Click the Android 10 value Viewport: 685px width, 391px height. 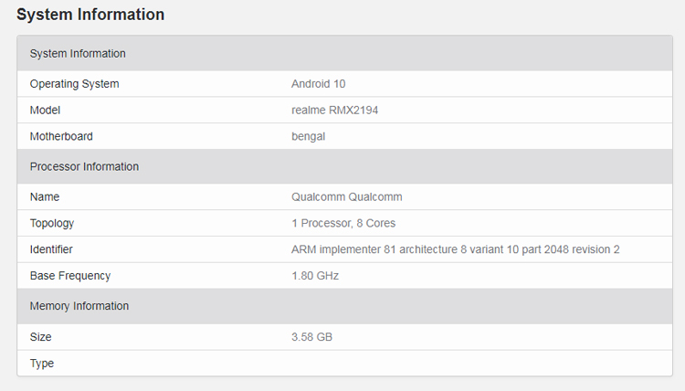pyautogui.click(x=318, y=84)
